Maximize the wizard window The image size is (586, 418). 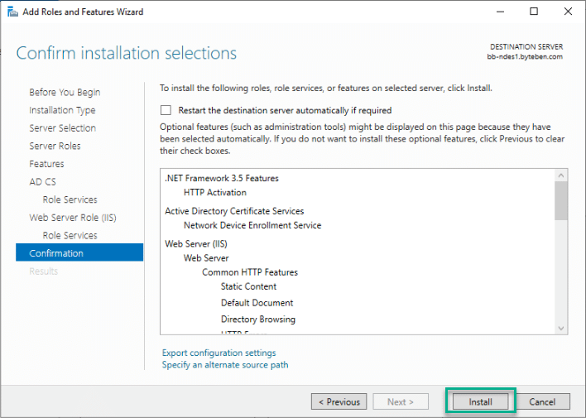point(534,12)
